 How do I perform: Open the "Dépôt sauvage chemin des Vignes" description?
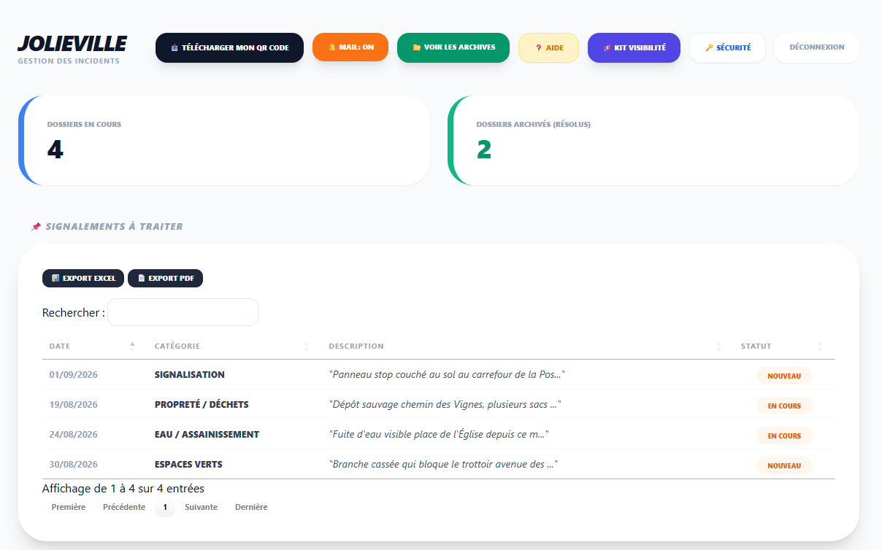[445, 405]
